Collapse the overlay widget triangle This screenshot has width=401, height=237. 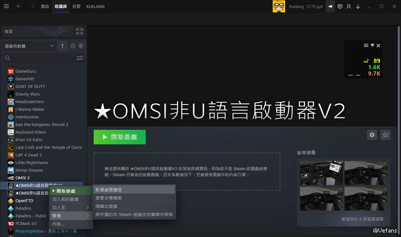click(x=372, y=45)
